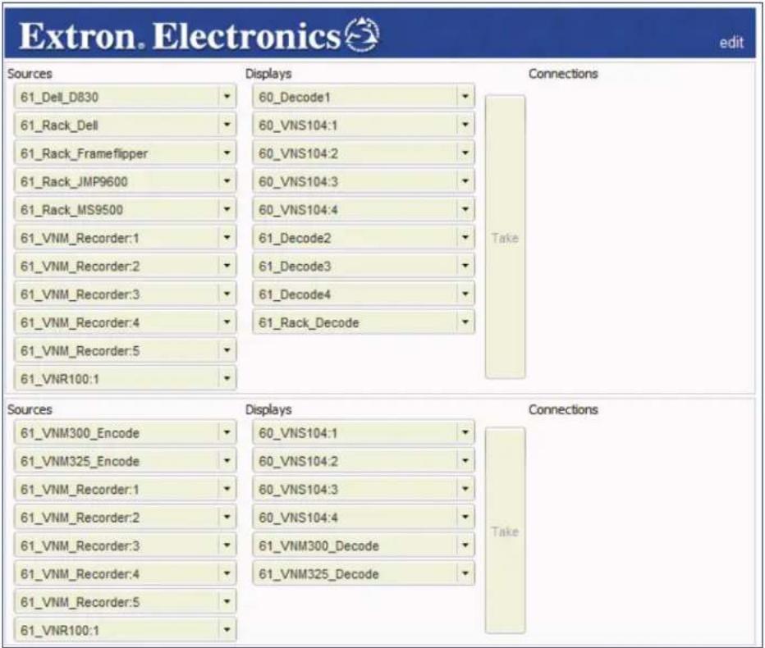Click the Extron Electronics logo emblem
Image resolution: width=765 pixels, height=648 pixels.
point(362,34)
